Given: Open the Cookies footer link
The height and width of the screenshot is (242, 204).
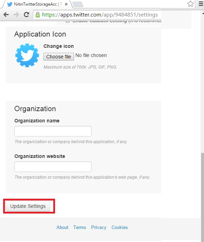Looking at the screenshot, I should pos(120,227).
